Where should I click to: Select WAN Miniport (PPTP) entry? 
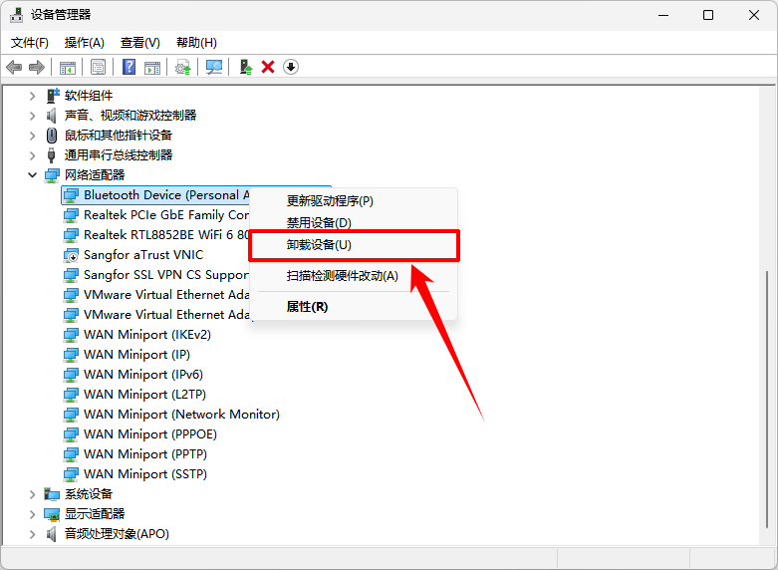(x=145, y=454)
